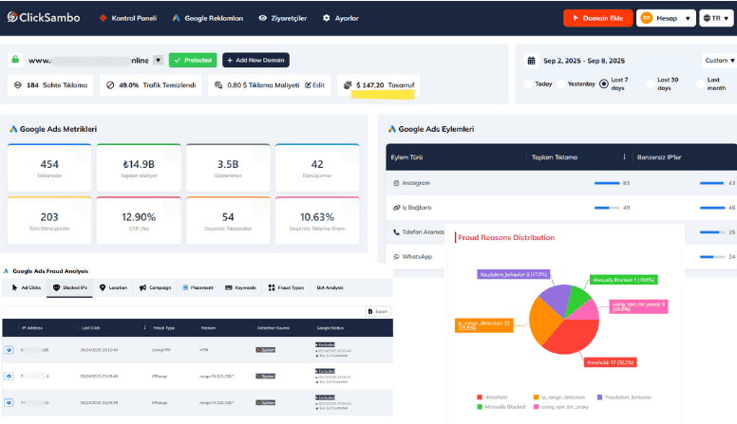The height and width of the screenshot is (424, 737).
Task: Toggle eye icon for 23:09:40 row
Action: tap(9, 377)
